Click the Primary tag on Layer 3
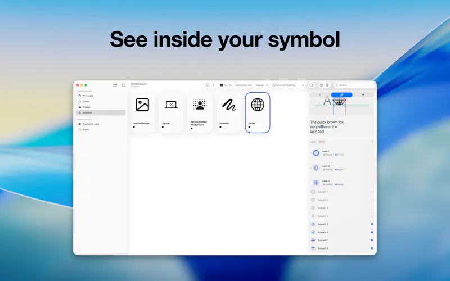This screenshot has width=450, height=281. tap(328, 185)
